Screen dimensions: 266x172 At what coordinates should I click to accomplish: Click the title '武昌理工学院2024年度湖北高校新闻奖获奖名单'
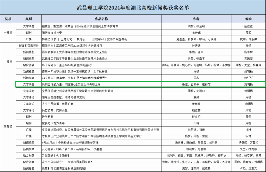click(133, 8)
